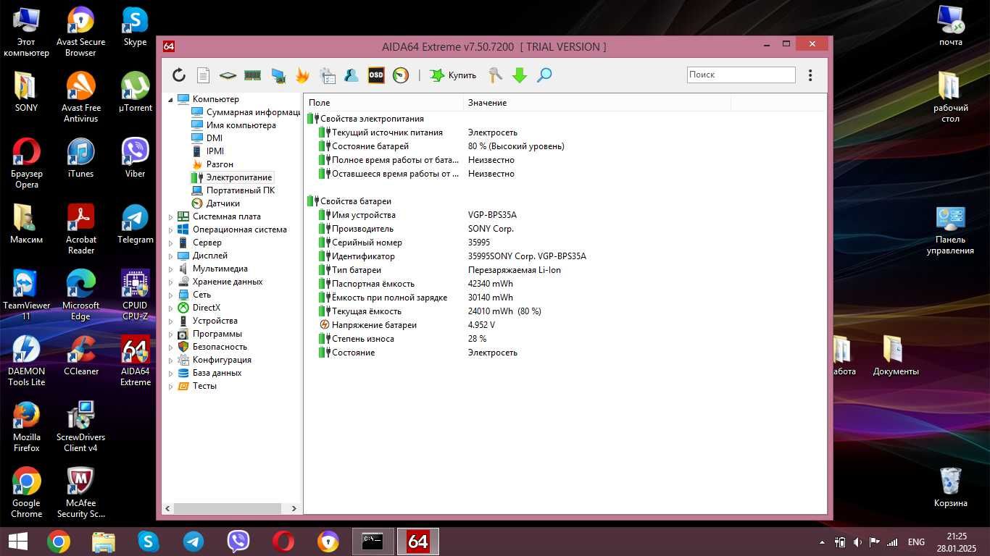
Task: Select the Паспортная ёмкость row
Action: click(x=565, y=284)
